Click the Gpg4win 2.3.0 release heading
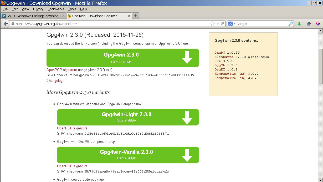 tap(95, 35)
